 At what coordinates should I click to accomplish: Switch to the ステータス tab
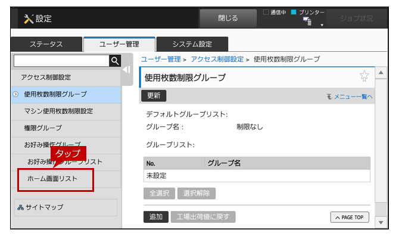[x=46, y=44]
